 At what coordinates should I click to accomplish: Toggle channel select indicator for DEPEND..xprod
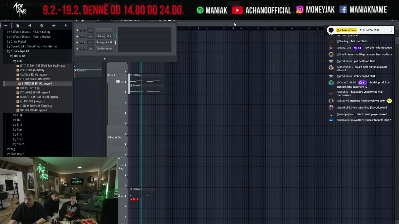click(115, 49)
